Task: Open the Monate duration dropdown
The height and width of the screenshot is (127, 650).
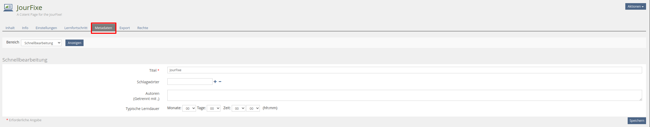Action: point(189,108)
